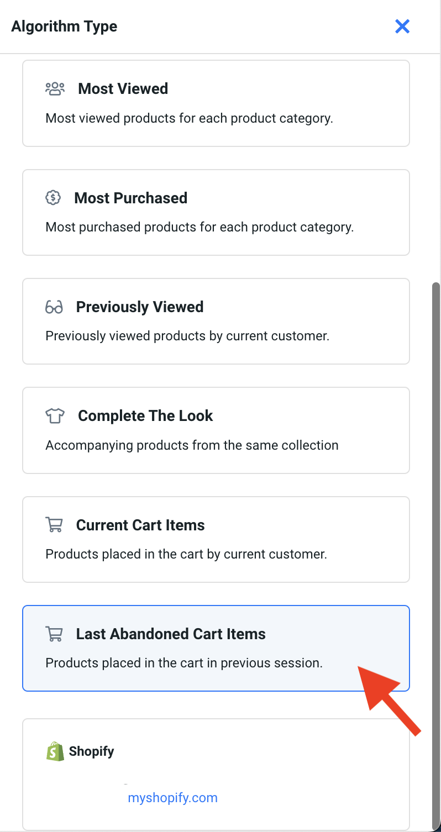Click the Complete The Look t-shirt icon
This screenshot has width=441, height=832.
[55, 416]
